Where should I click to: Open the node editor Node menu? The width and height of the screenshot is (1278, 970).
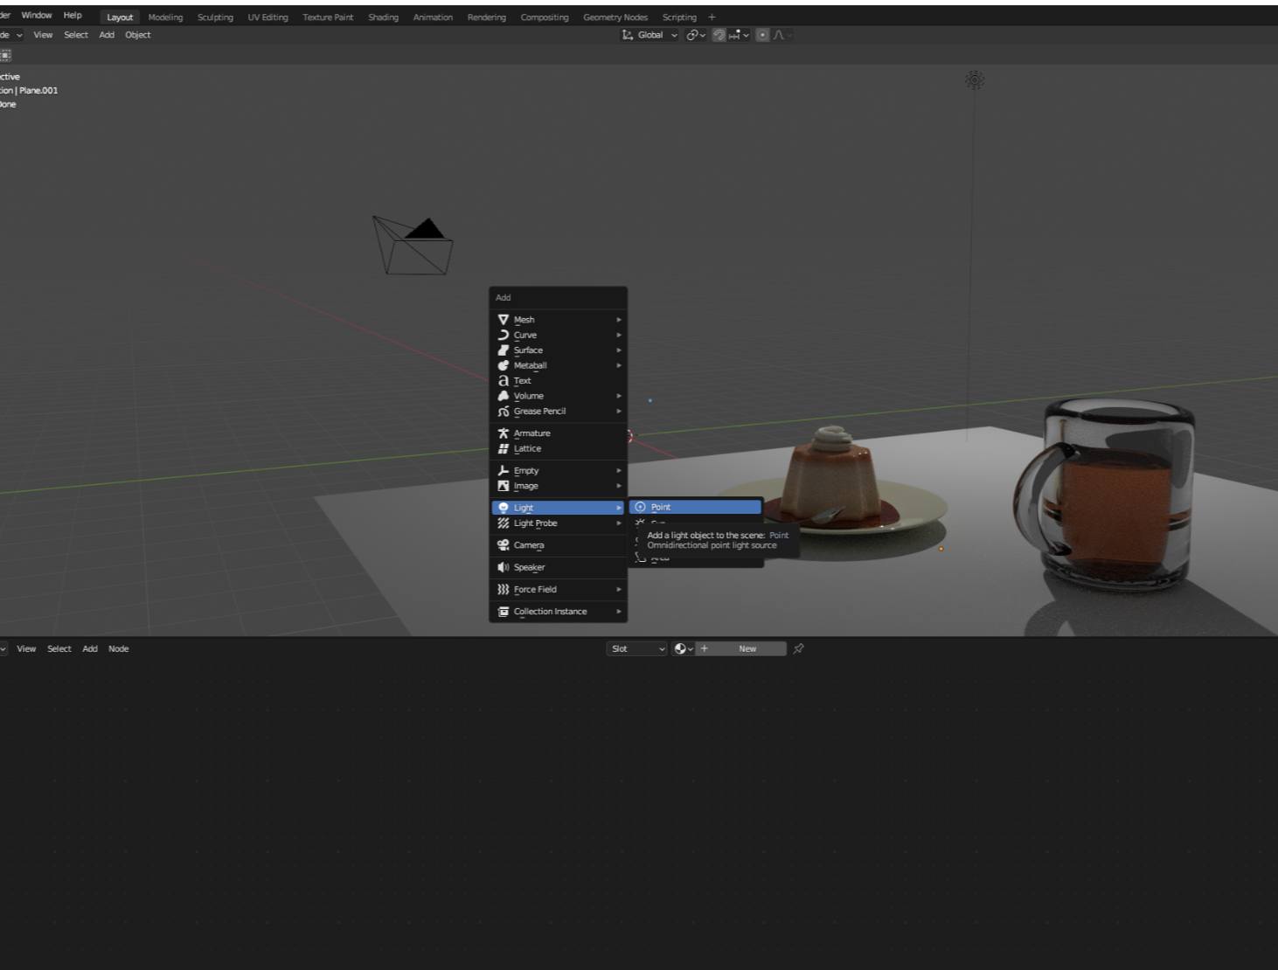tap(118, 648)
